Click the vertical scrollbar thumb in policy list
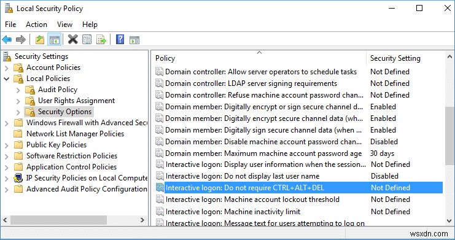The image size is (455, 240). pyautogui.click(x=449, y=136)
